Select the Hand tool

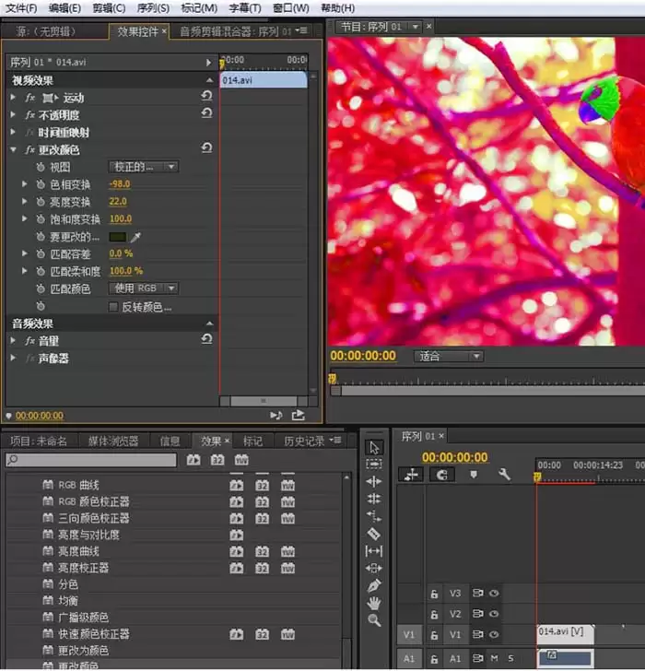[373, 603]
